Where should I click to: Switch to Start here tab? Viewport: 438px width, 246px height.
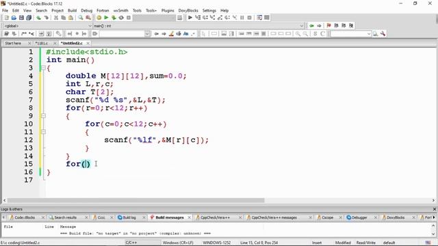(13, 43)
